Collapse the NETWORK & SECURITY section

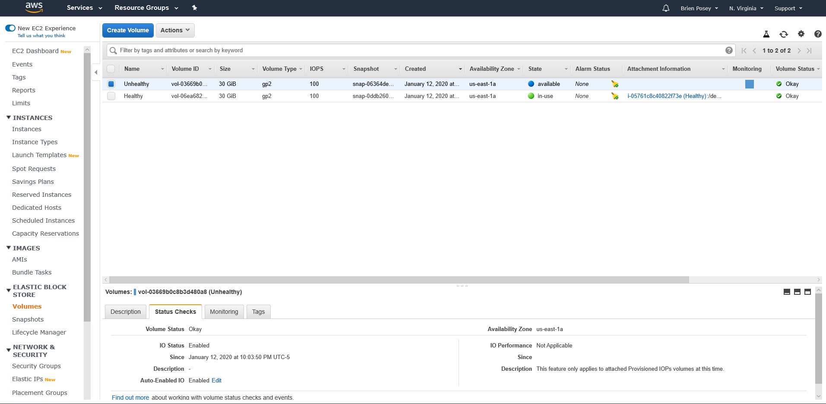tap(9, 350)
